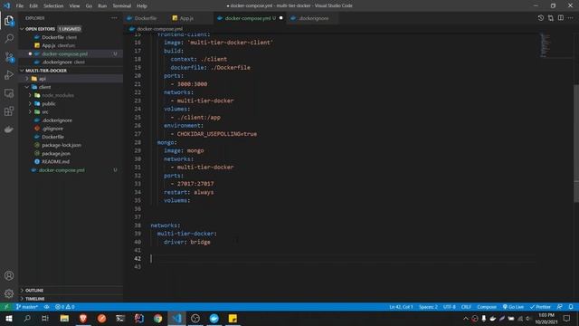Screen dimensions: 579x326
Task: Open the Run and Debug view
Action: [x=9, y=74]
